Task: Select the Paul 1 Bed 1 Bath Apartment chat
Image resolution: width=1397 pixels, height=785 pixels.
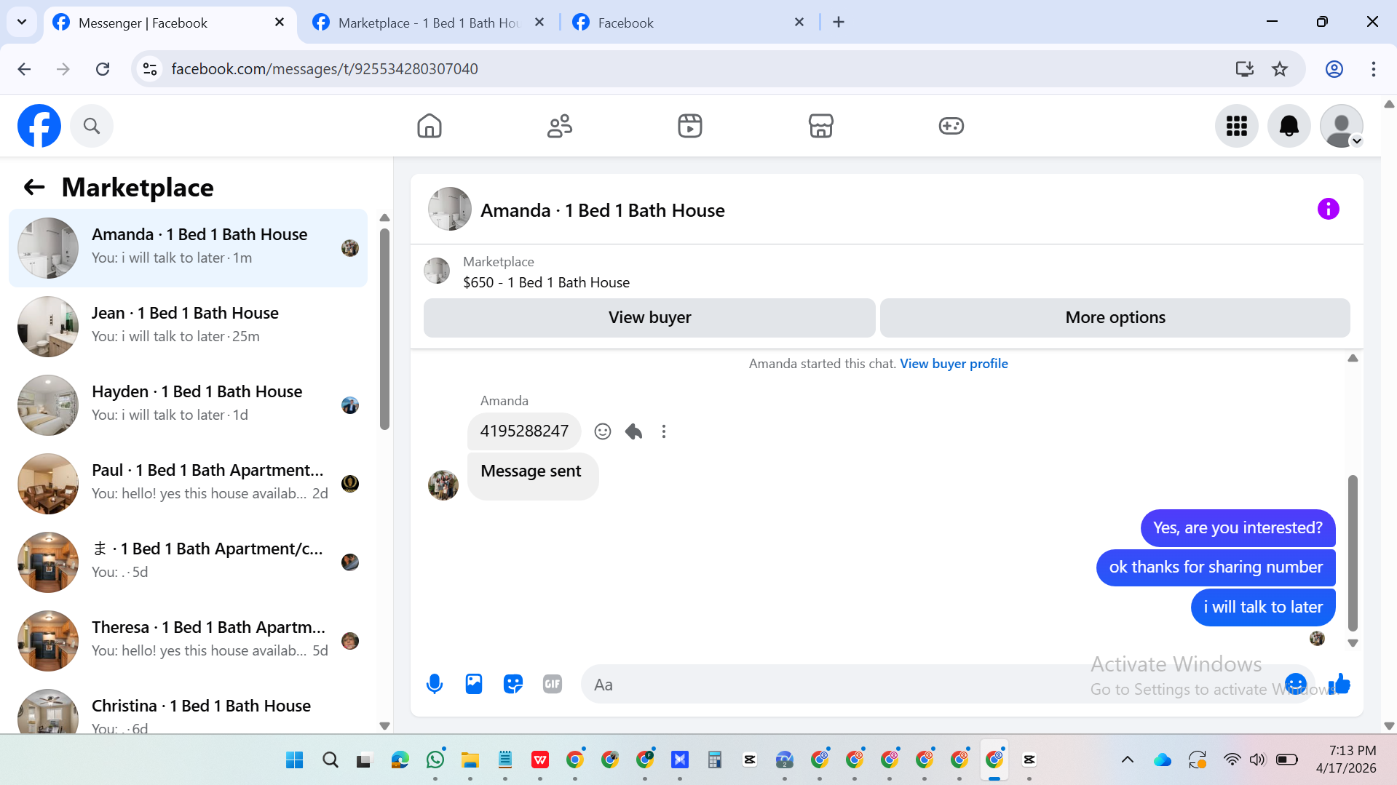Action: tap(188, 484)
